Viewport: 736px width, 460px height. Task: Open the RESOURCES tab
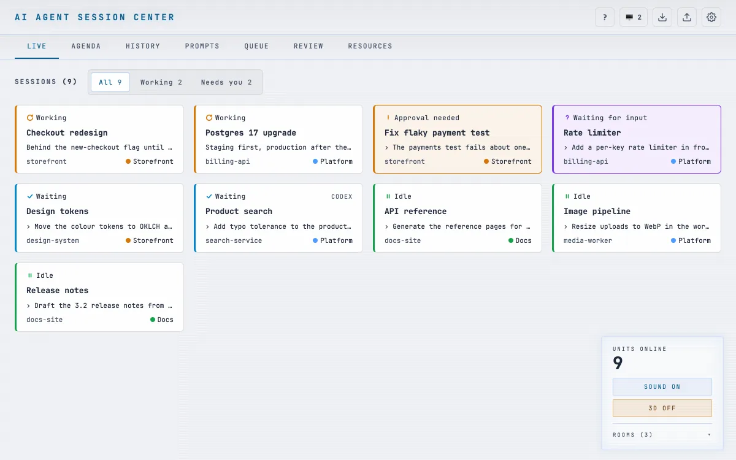tap(370, 46)
